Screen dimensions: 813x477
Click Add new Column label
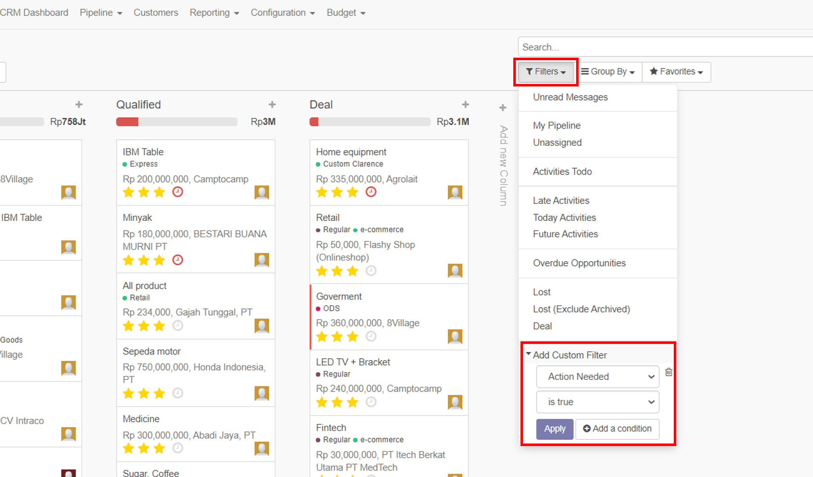(x=503, y=166)
